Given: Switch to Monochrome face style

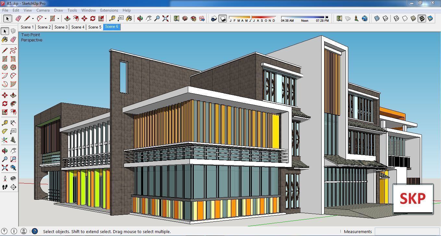Looking at the screenshot, I should pos(430,18).
